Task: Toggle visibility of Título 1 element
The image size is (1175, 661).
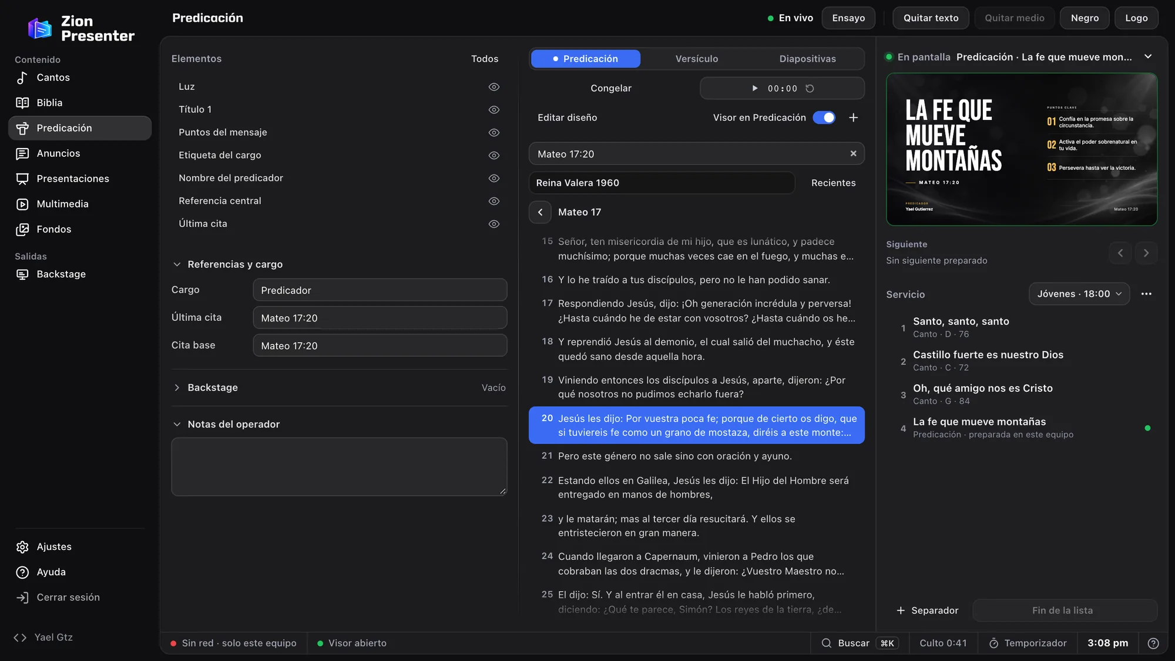Action: (494, 110)
